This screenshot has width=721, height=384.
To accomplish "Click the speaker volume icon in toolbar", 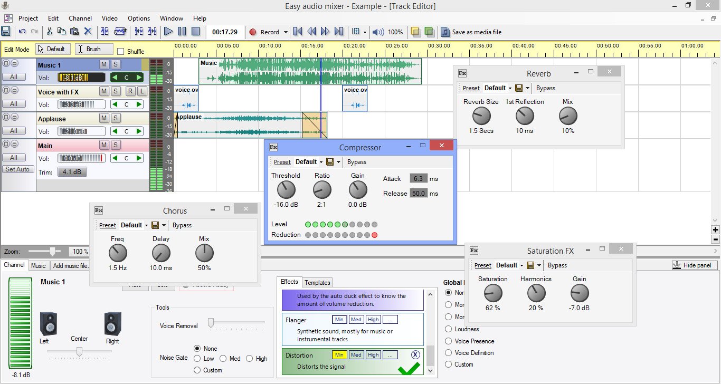I will click(378, 32).
